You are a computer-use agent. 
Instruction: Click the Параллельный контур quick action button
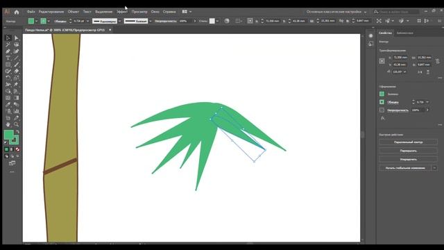click(x=408, y=142)
